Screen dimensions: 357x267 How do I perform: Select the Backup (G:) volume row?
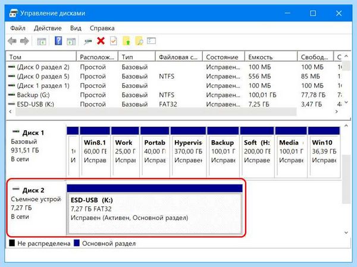coord(174,95)
